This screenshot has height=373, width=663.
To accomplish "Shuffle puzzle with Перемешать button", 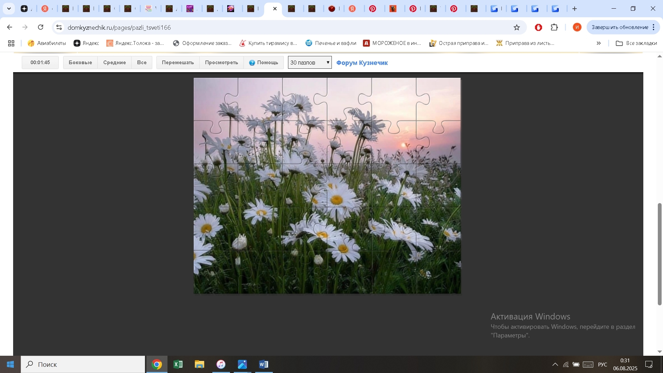I will [x=178, y=63].
